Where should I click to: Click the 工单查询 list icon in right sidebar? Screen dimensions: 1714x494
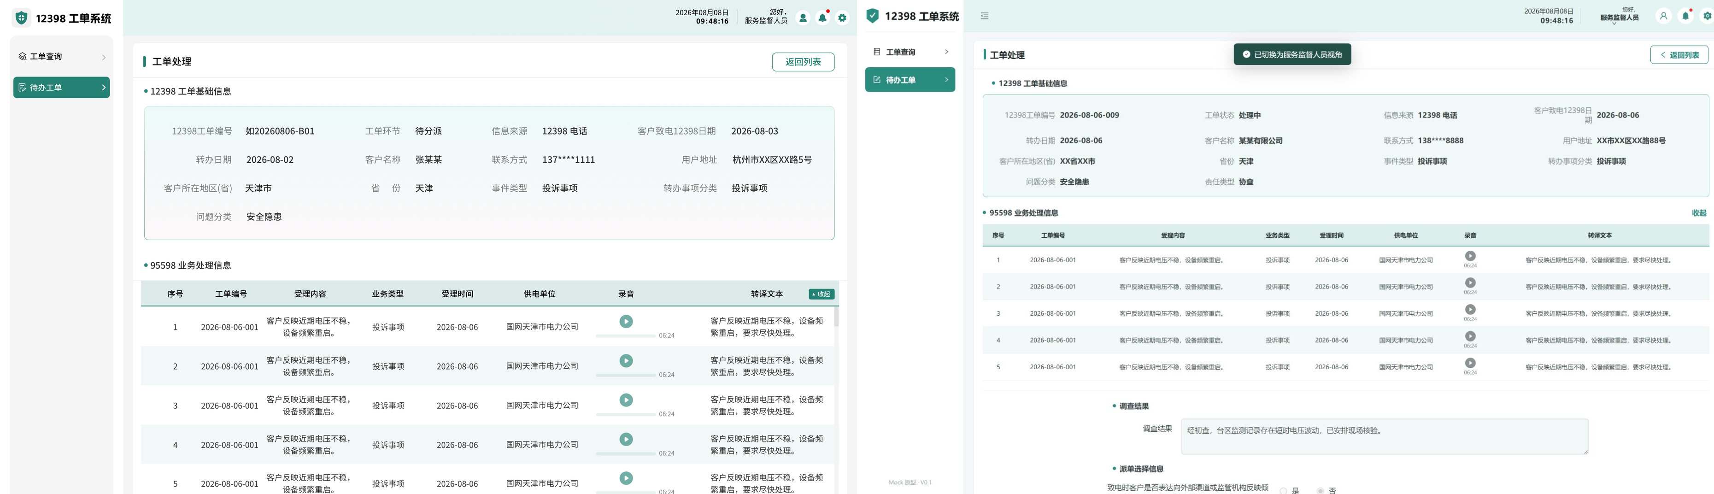[877, 52]
